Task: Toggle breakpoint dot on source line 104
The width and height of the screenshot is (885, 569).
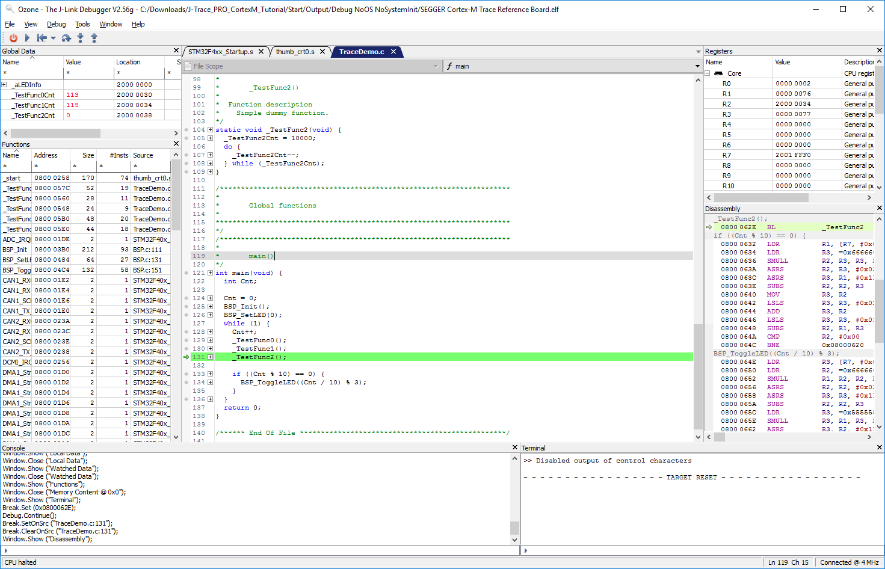Action: (x=187, y=130)
